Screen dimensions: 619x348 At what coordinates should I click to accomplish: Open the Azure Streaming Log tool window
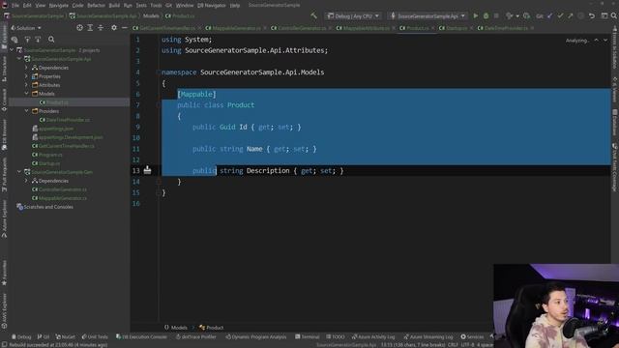pos(427,337)
